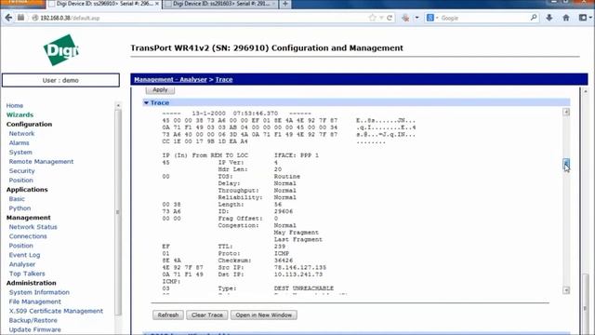Select the Applications menu heading
Image resolution: width=595 pixels, height=335 pixels.
[x=27, y=190]
